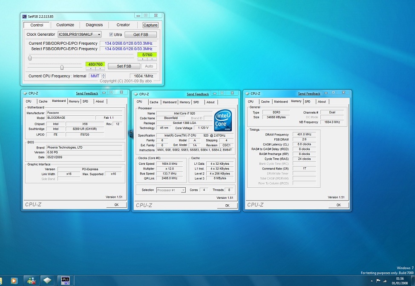Click the Auto button
The width and height of the screenshot is (415, 286).
[149, 66]
